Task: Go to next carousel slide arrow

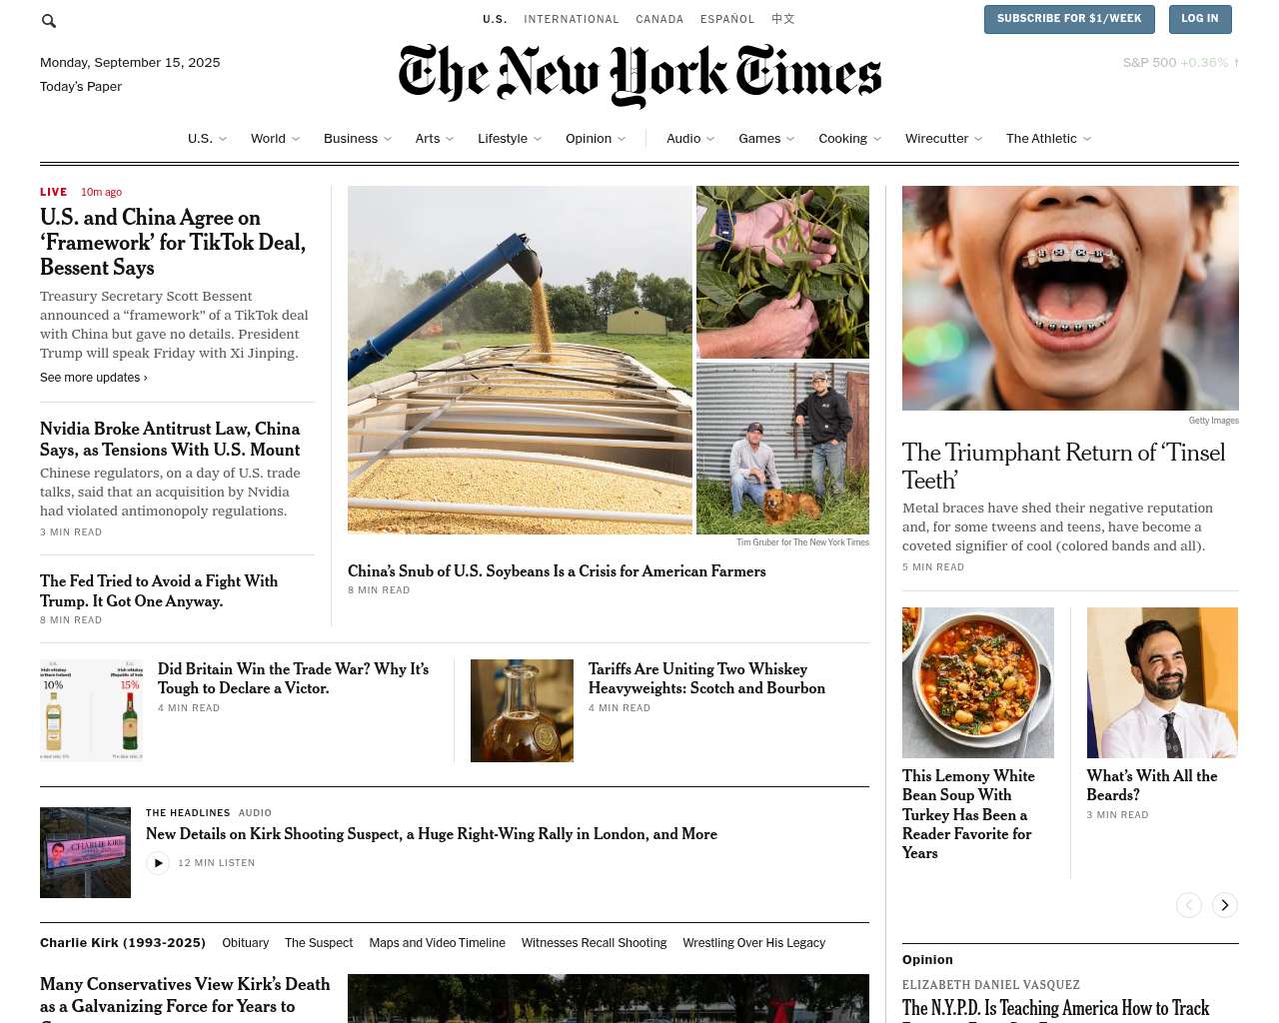Action: tap(1225, 905)
